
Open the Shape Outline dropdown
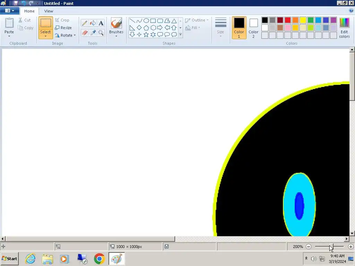pyautogui.click(x=197, y=20)
